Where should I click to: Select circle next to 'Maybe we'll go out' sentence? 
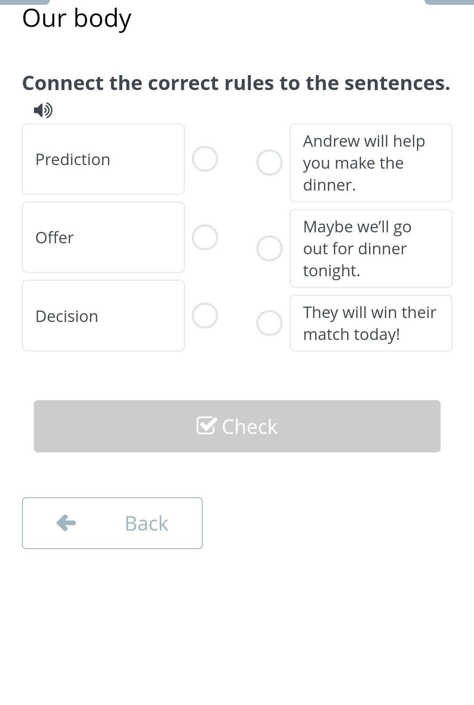(x=269, y=248)
